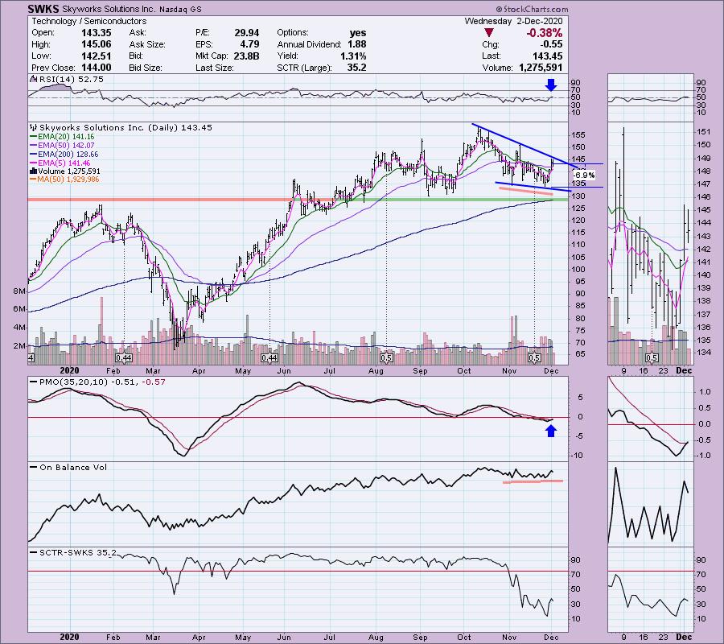
Task: Click the 0.5 dividend marker near Aug
Action: tap(386, 358)
